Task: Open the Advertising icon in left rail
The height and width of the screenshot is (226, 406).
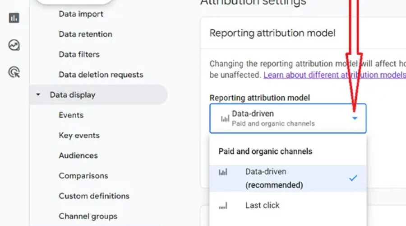Action: [14, 72]
